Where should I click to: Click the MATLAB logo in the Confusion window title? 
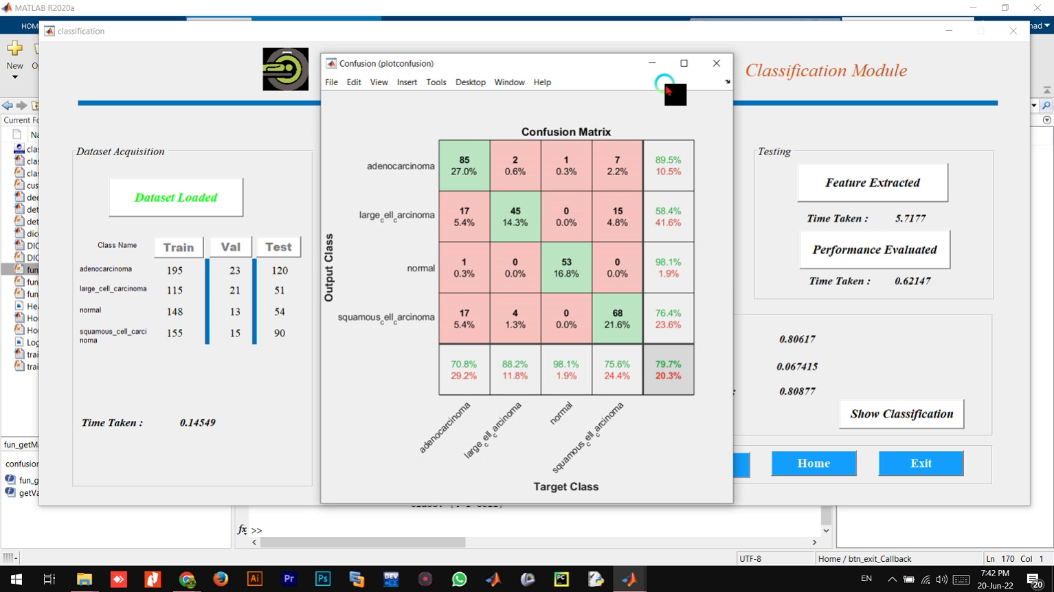click(x=331, y=63)
